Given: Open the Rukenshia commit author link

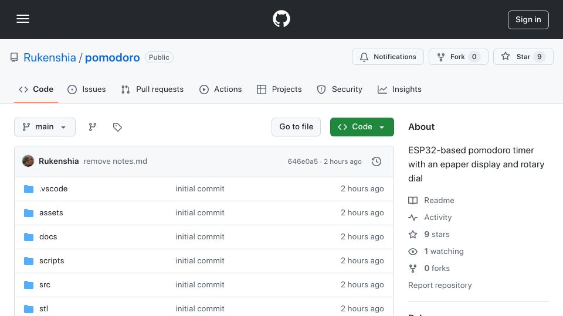Looking at the screenshot, I should pos(59,162).
